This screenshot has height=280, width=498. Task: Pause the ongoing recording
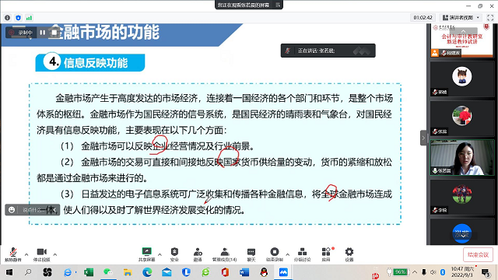coord(43,33)
